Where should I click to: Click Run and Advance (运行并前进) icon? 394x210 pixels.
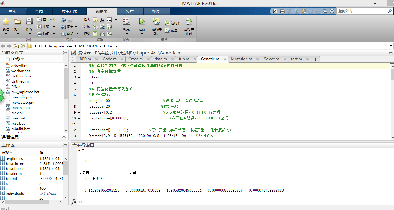tap(156, 21)
